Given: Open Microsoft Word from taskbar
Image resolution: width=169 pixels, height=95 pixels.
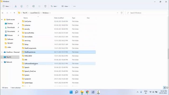Looking at the screenshot, I should [93, 92].
